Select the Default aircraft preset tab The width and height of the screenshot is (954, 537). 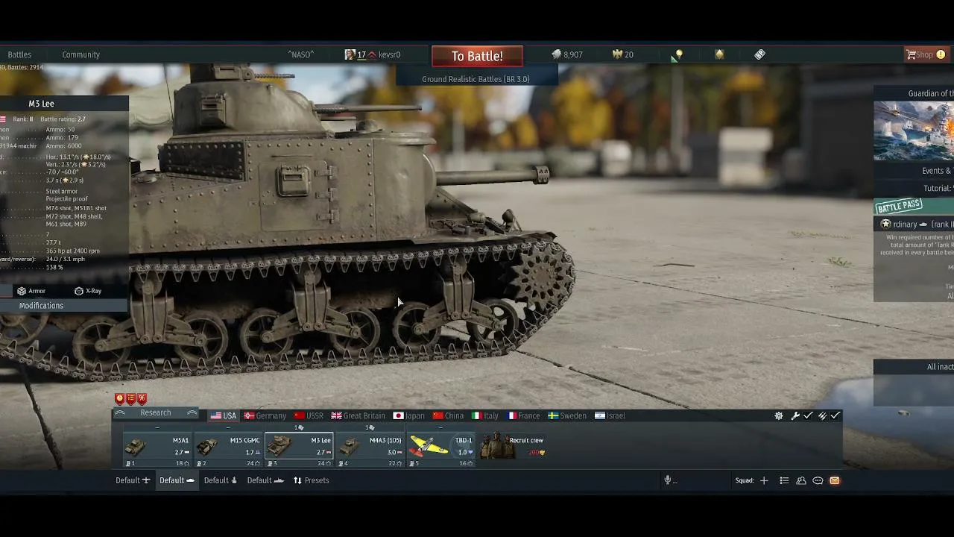(x=133, y=480)
